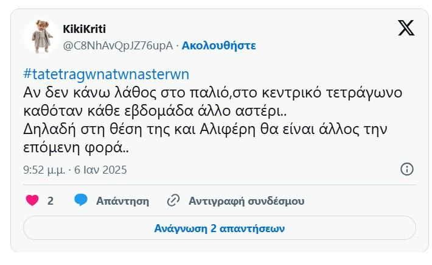The height and width of the screenshot is (265, 432).
Task: Open KikiKriti's doll profile picture
Action: point(41,36)
